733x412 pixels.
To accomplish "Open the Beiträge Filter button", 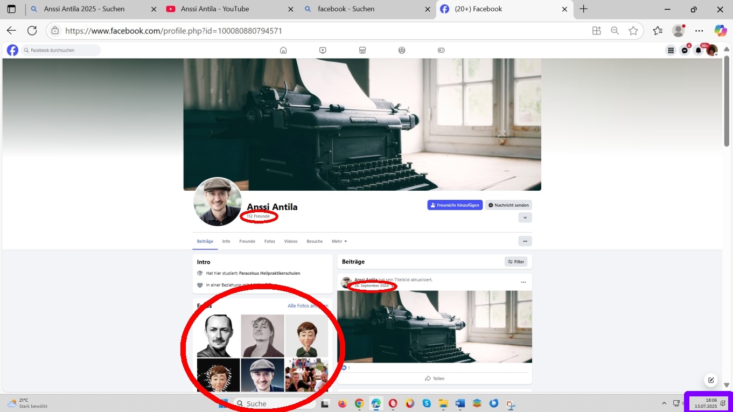I will click(x=516, y=262).
